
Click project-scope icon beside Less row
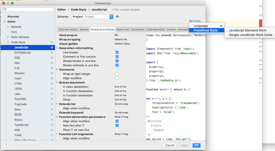(x=52, y=94)
